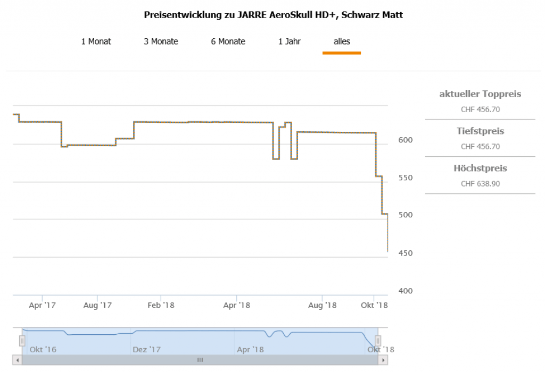Click the navigator's left scroll arrow

coord(18,360)
